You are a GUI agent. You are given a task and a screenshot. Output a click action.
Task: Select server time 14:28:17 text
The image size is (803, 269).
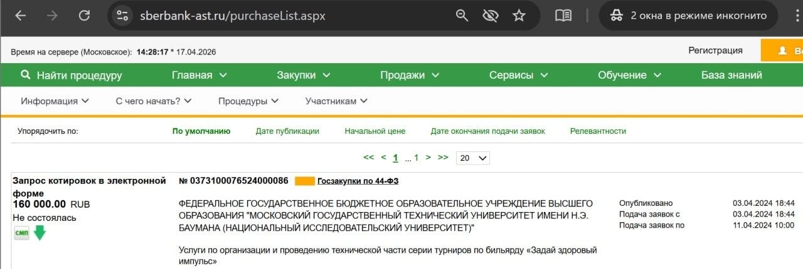click(152, 52)
